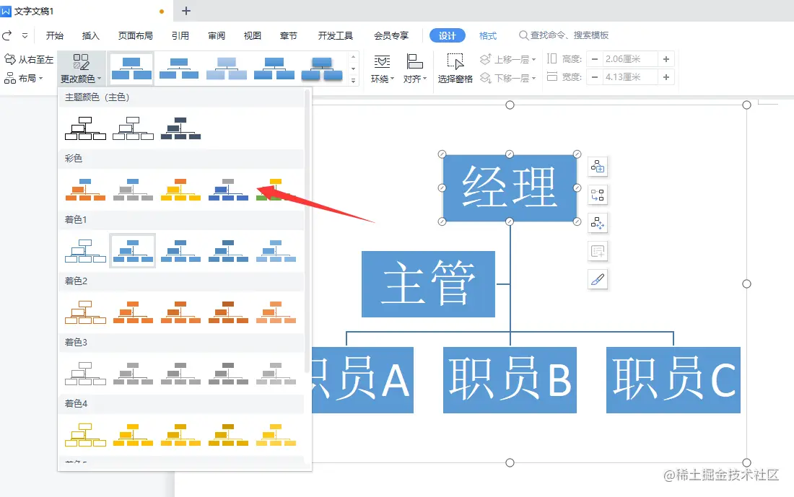Open the 环绕 text wrap dropdown
The image size is (794, 497).
(x=382, y=69)
